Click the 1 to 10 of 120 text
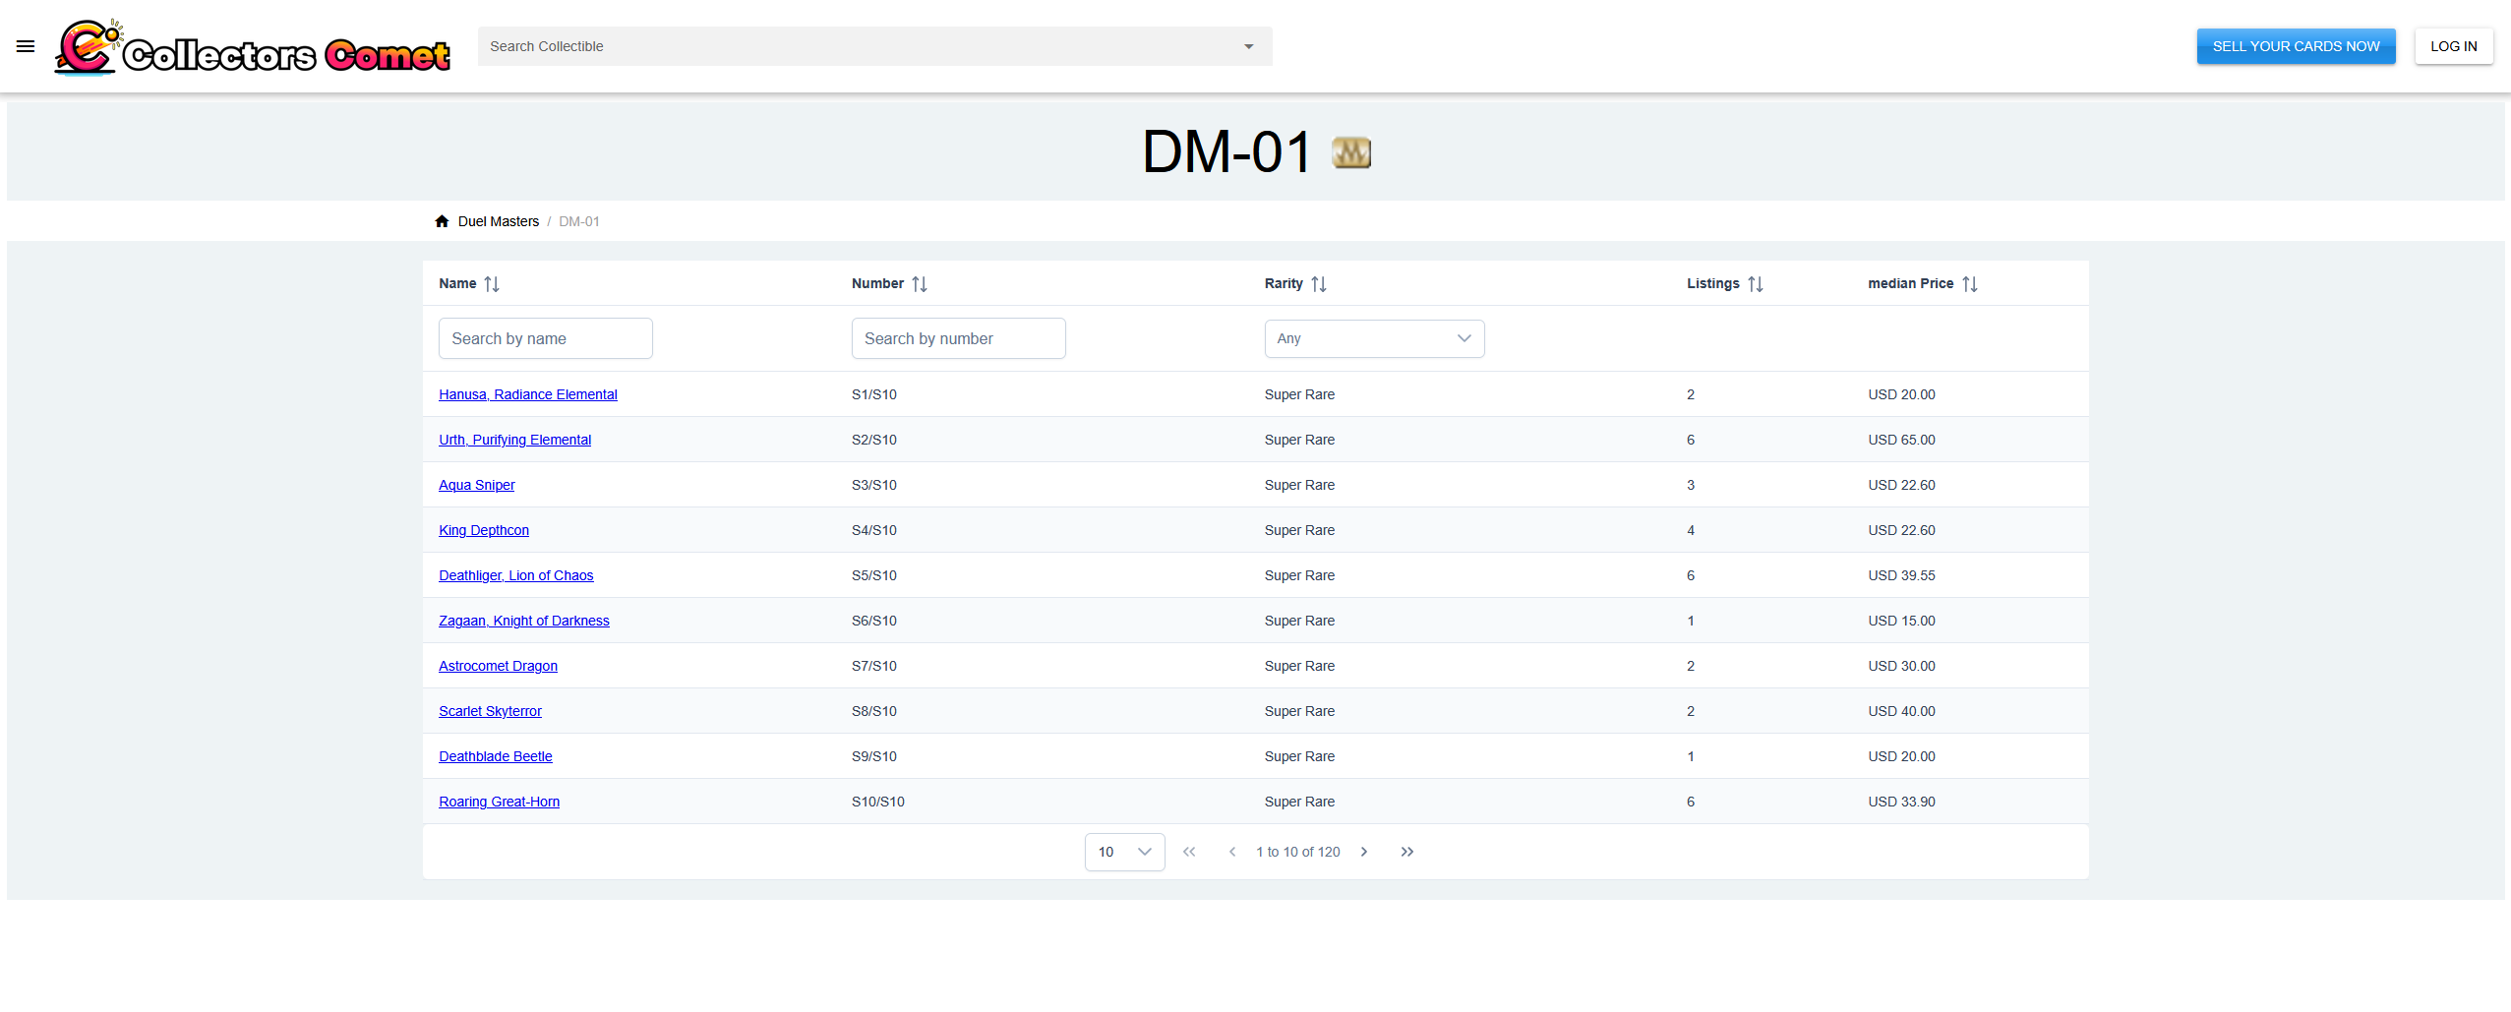 coord(1298,852)
